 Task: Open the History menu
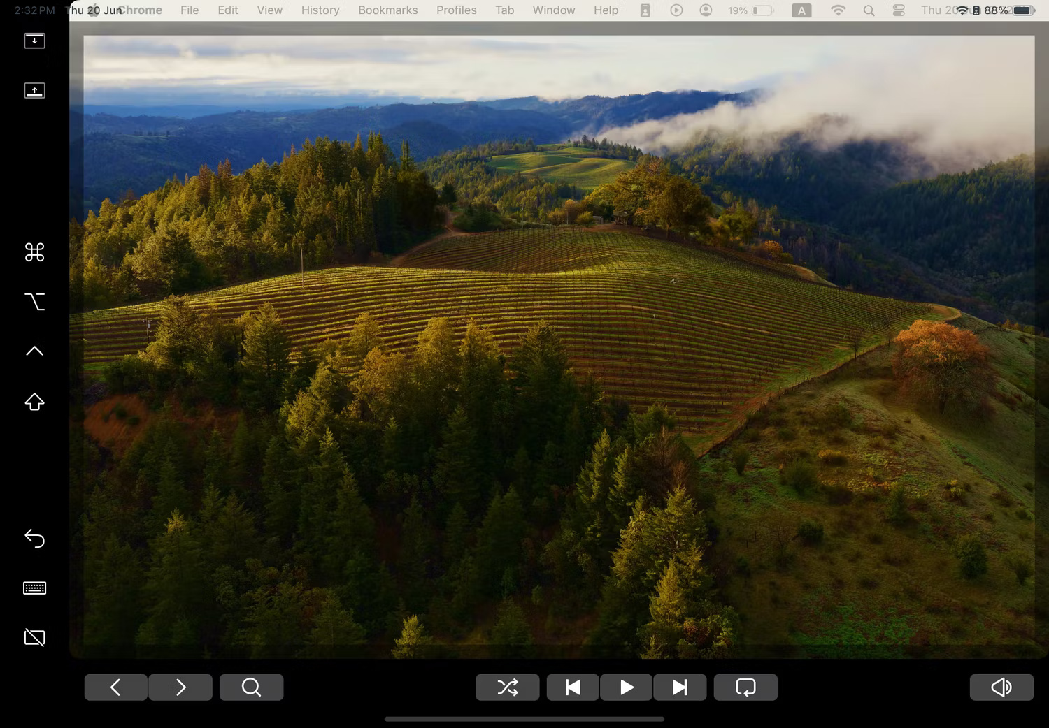click(320, 10)
